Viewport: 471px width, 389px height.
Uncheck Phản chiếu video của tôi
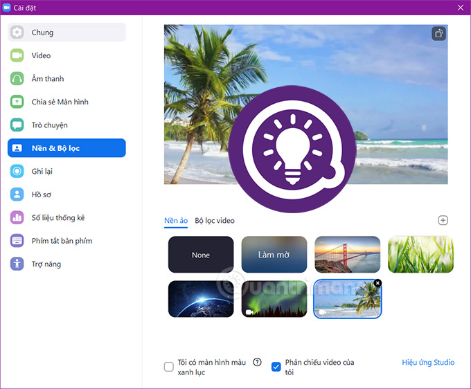[276, 367]
